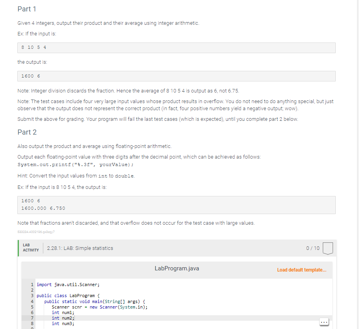Click line number 5 in the editor

pos(31,307)
